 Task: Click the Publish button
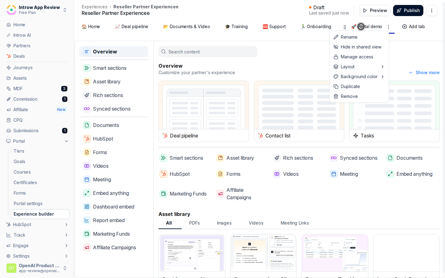(408, 11)
